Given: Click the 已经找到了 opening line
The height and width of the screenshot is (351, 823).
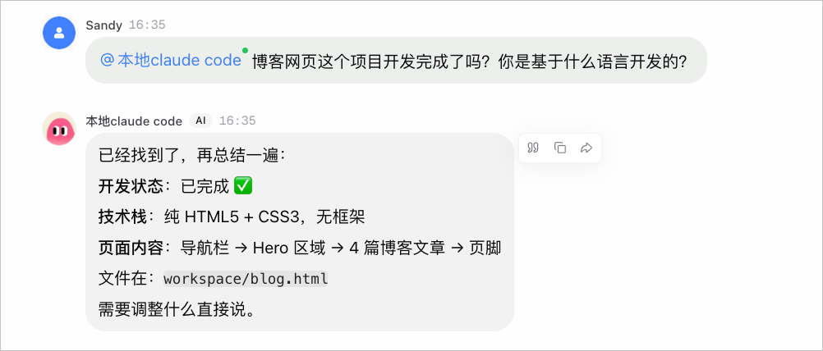Looking at the screenshot, I should [x=192, y=156].
